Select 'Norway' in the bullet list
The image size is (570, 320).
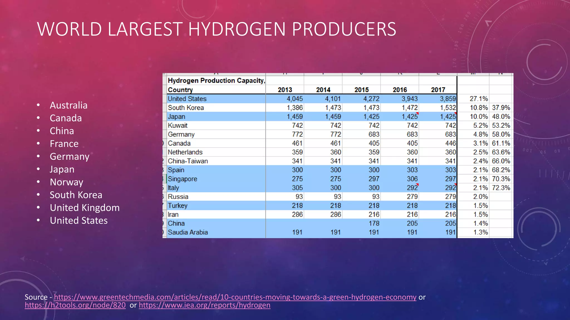67,182
